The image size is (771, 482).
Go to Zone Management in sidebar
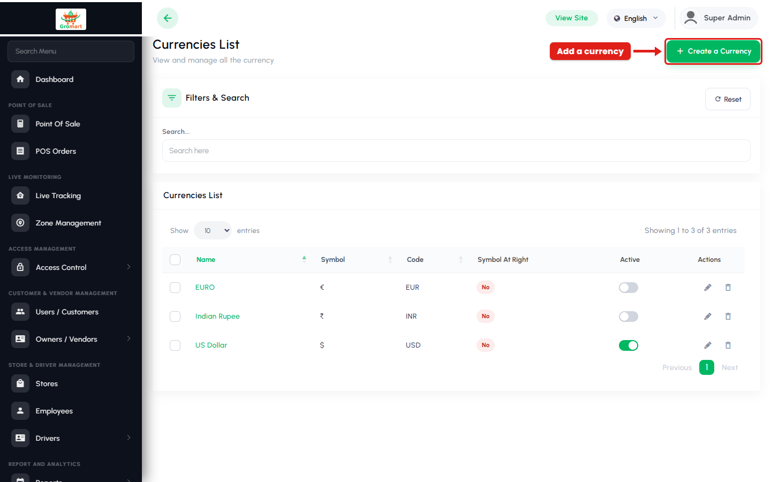pos(71,223)
